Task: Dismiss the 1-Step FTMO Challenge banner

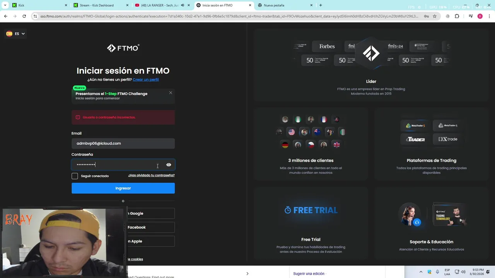Action: (171, 93)
